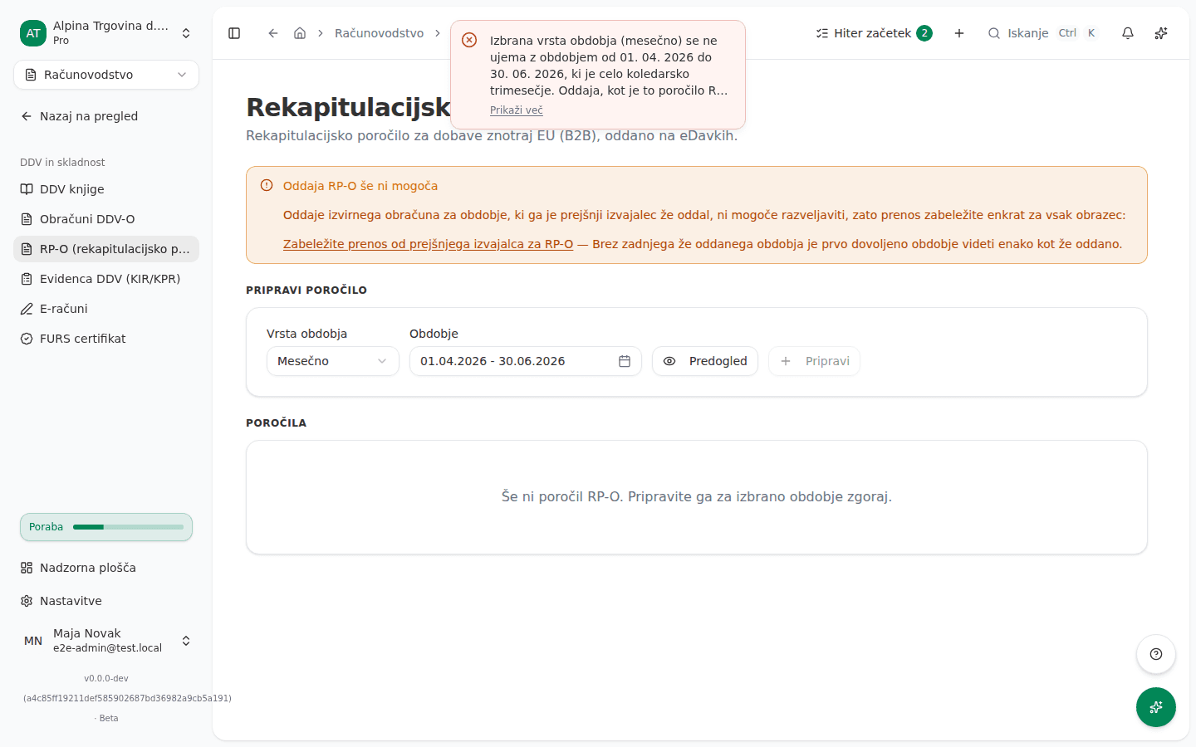Click the plus icon in the header

click(959, 33)
